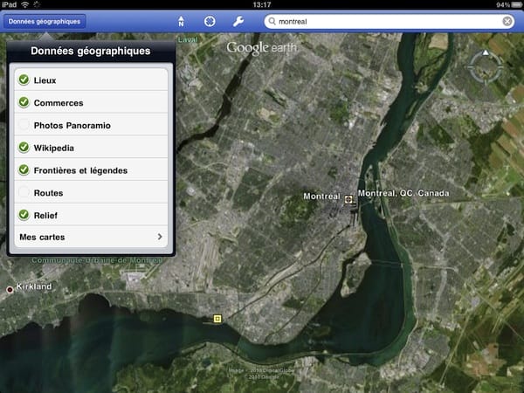
Task: Tap the compass in map corner
Action: pos(482,64)
